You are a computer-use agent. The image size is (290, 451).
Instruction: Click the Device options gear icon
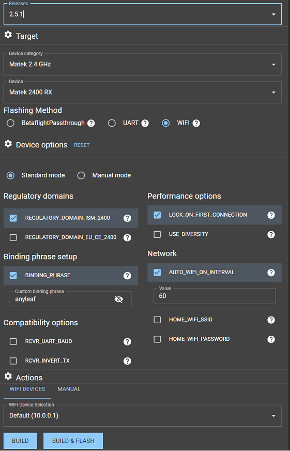coord(8,144)
